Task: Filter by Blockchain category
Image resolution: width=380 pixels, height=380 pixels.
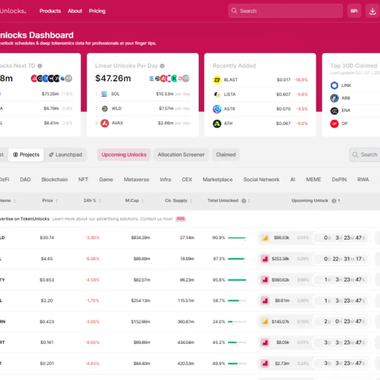Action: 55,180
